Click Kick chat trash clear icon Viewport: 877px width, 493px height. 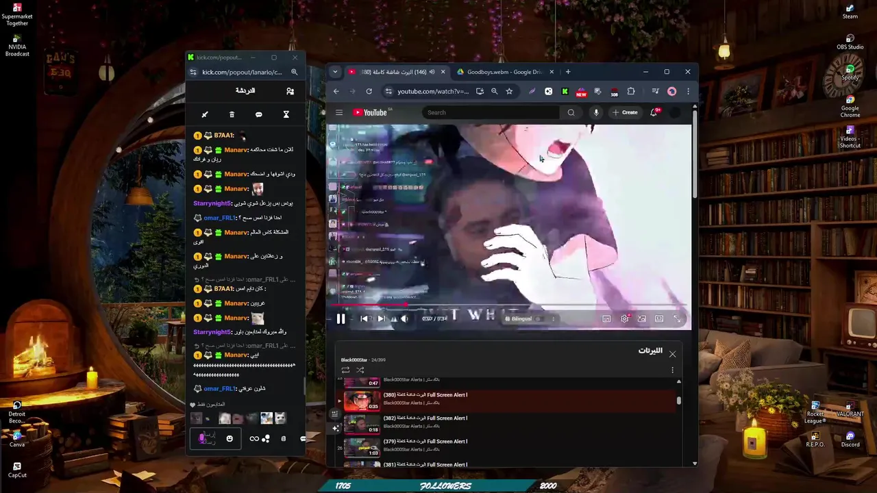pos(232,114)
